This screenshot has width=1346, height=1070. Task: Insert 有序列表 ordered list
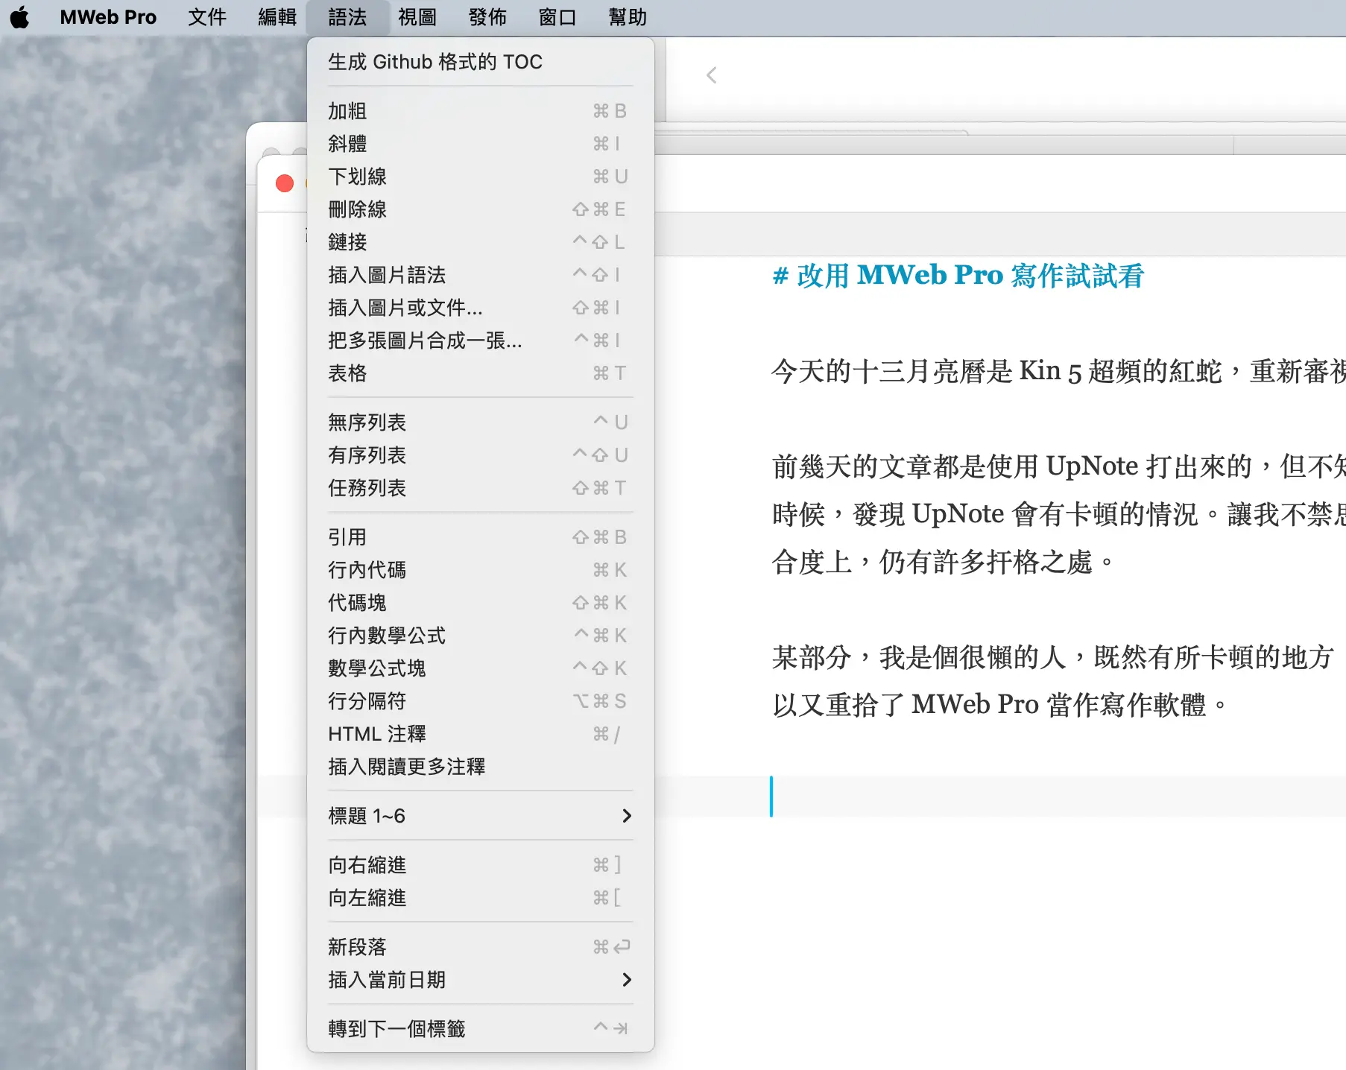click(x=481, y=455)
